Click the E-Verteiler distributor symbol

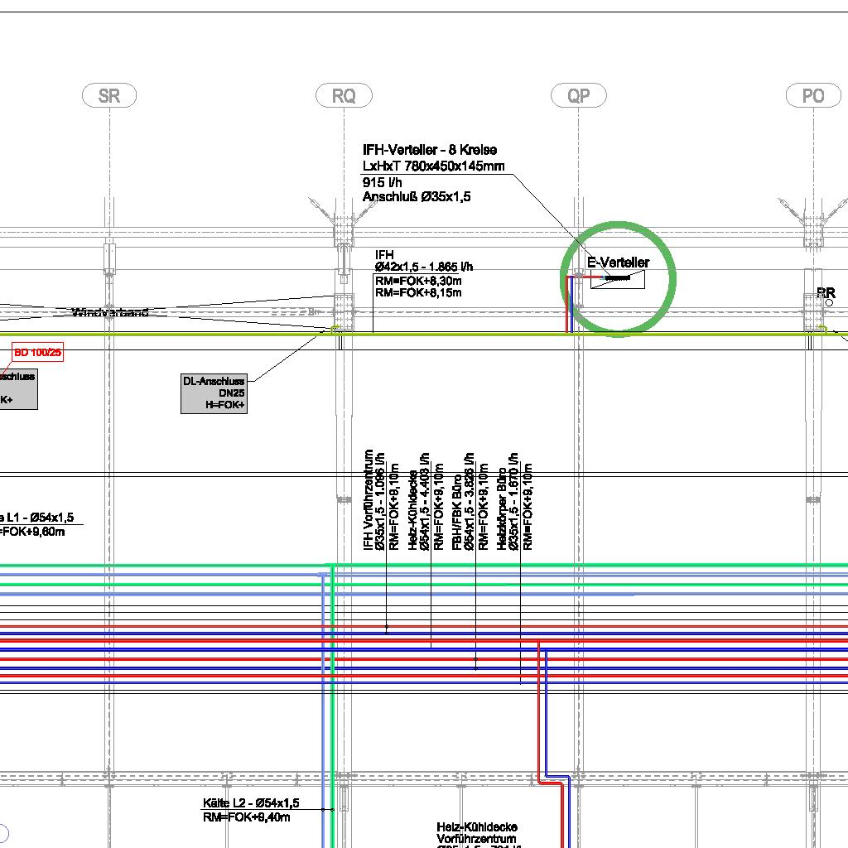617,280
